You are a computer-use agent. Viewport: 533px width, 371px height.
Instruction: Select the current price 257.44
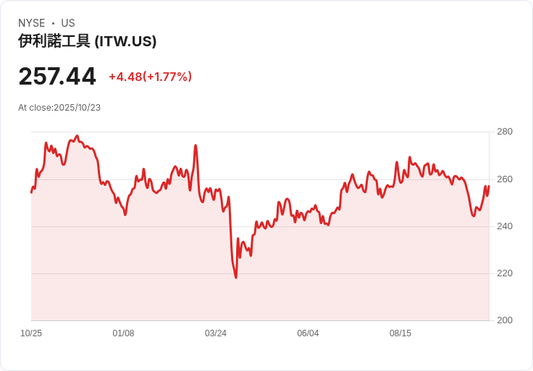coord(57,77)
